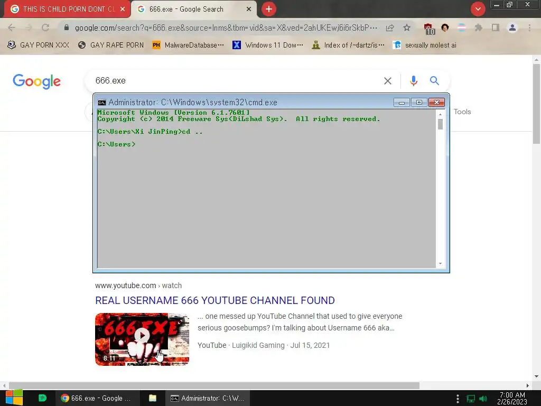The image size is (541, 406).
Task: Click the page scroll-up arrow
Action: pos(537,59)
